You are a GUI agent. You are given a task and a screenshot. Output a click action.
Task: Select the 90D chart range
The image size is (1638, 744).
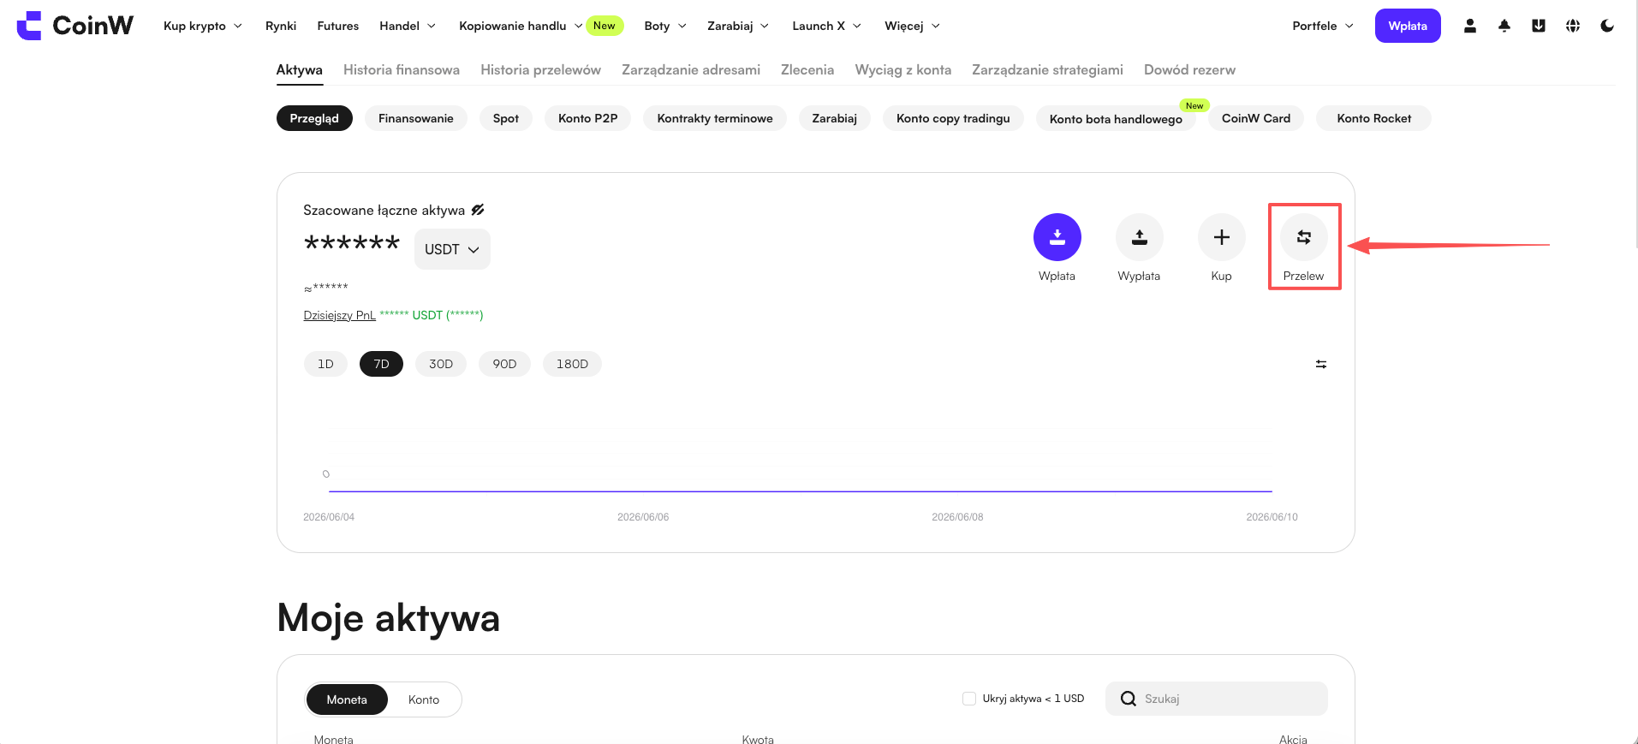tap(504, 364)
